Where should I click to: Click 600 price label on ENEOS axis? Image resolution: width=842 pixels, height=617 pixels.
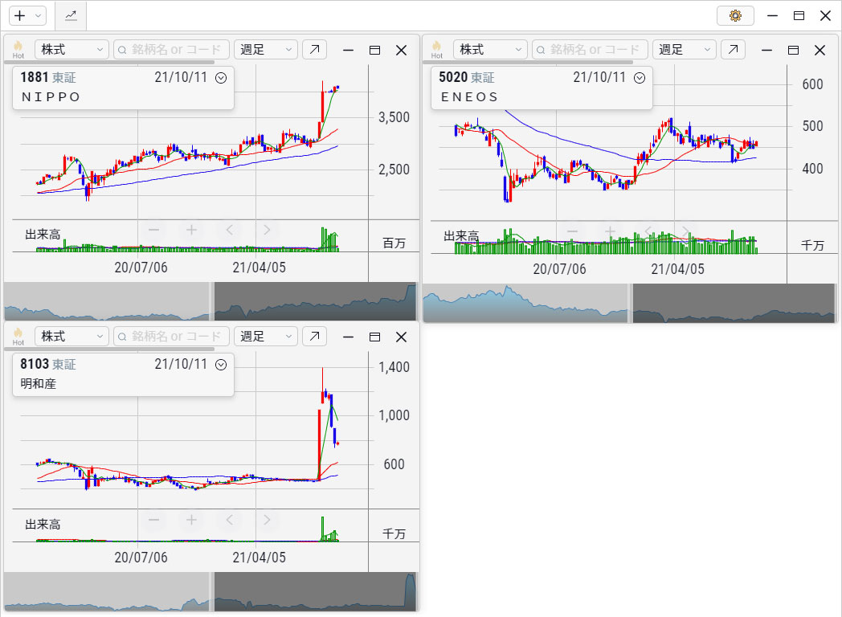click(x=812, y=84)
